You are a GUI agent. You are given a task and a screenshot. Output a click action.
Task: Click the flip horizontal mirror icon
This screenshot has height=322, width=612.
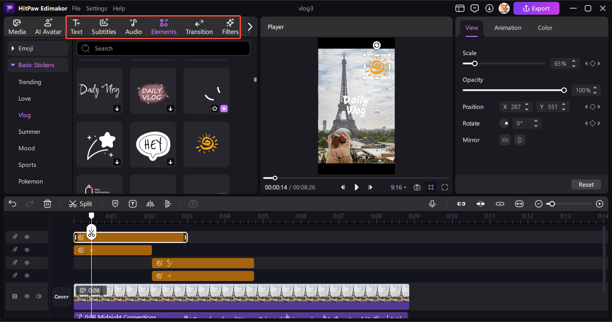506,140
